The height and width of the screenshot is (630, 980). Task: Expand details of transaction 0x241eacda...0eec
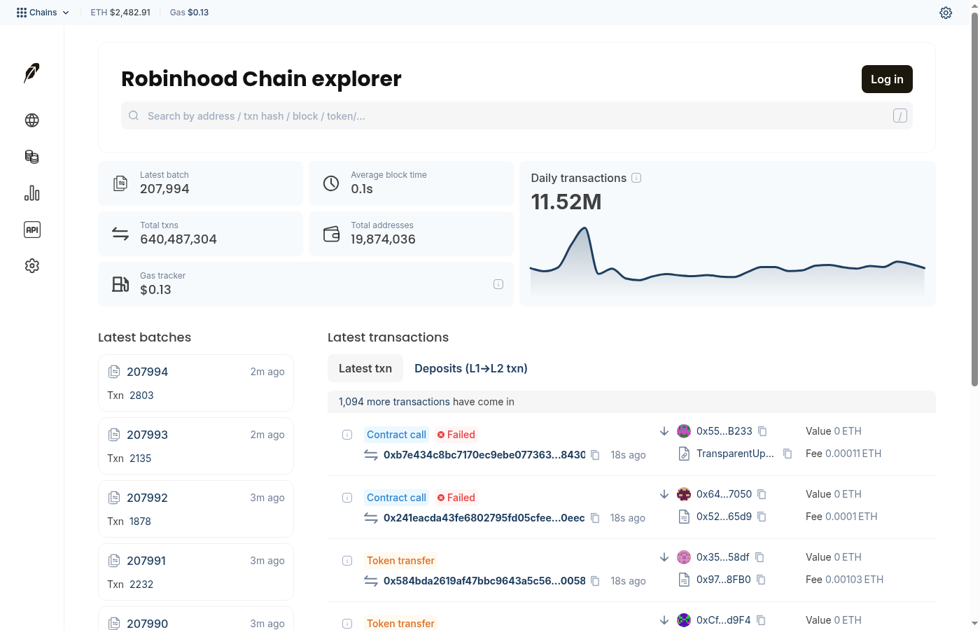(x=347, y=498)
